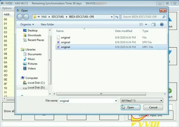179x127 pixels.
Task: Close the Open dialog with X
Action: (163, 10)
